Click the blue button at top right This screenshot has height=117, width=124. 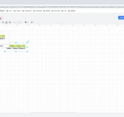[121, 18]
